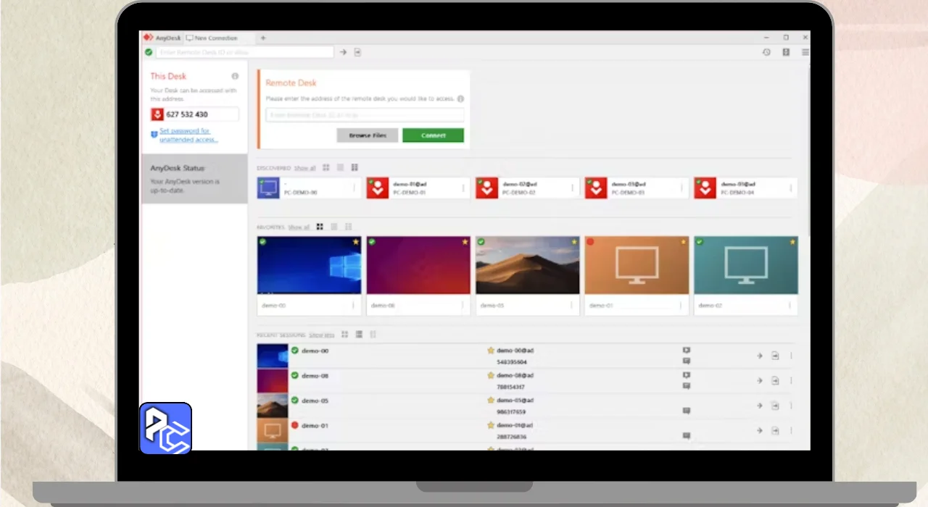The height and width of the screenshot is (507, 928).
Task: Open the three-dot menu on the demo-00 favorites card
Action: point(354,306)
